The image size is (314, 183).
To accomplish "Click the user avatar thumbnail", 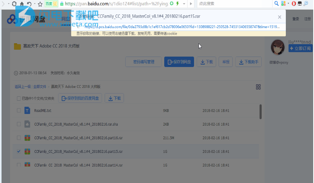I will point(277,47).
